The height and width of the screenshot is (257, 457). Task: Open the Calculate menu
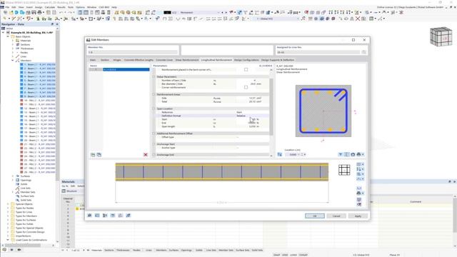coord(50,7)
